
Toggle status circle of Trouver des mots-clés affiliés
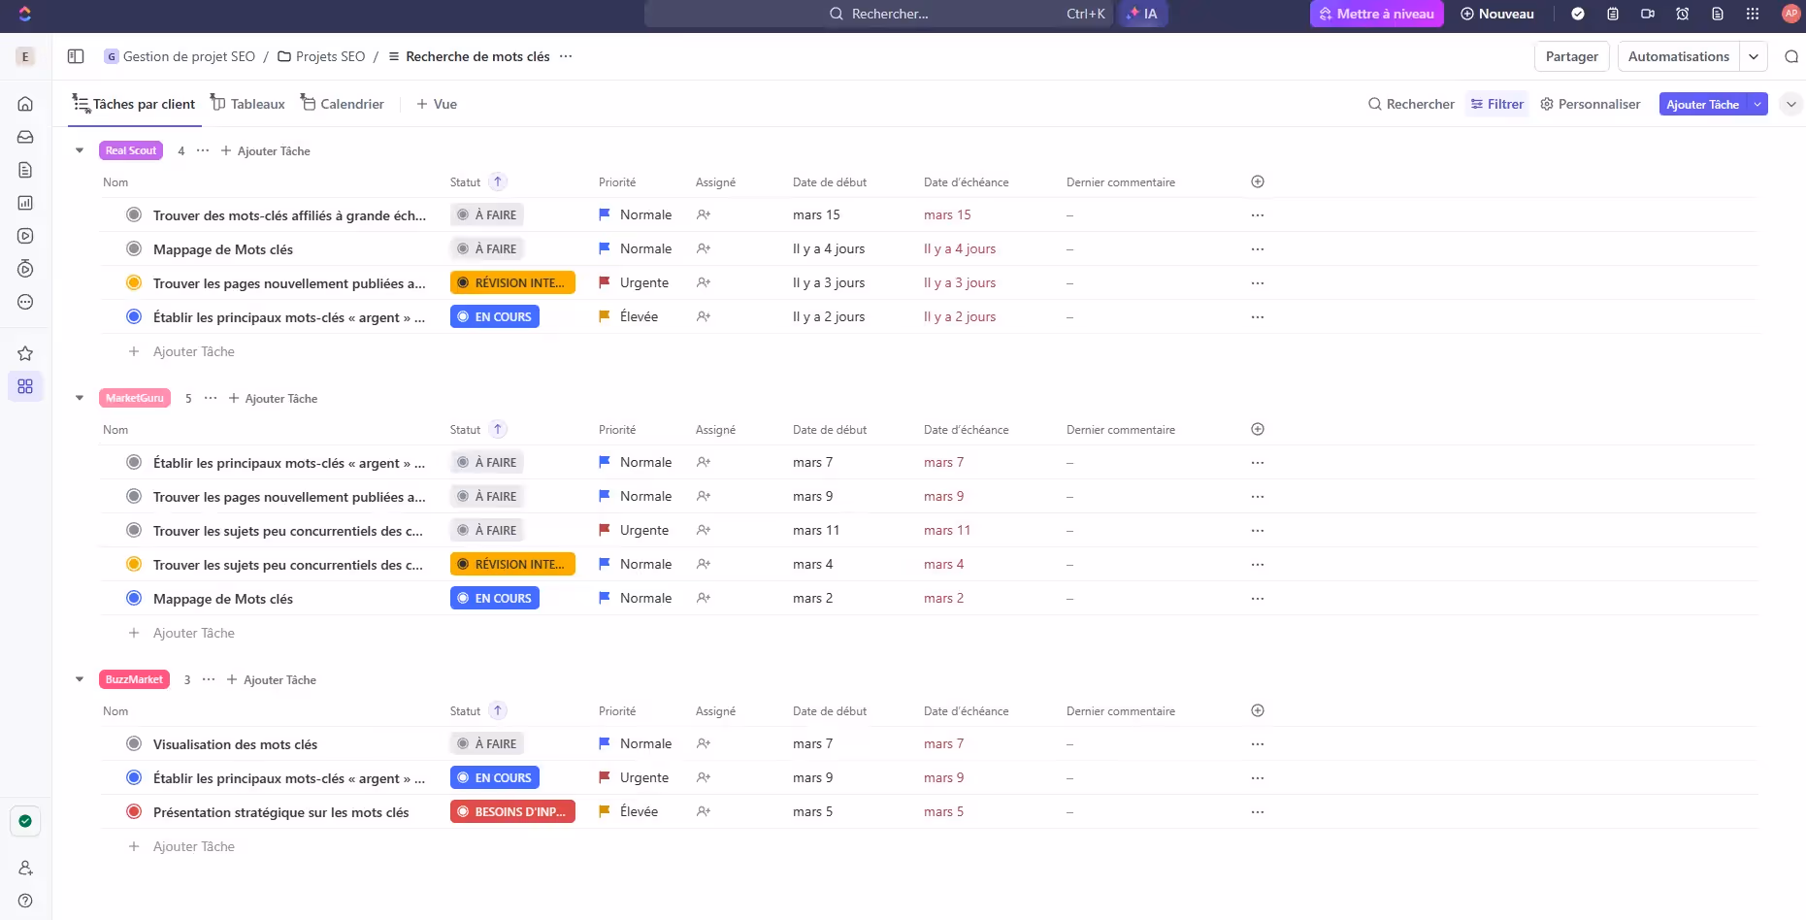coord(134,214)
